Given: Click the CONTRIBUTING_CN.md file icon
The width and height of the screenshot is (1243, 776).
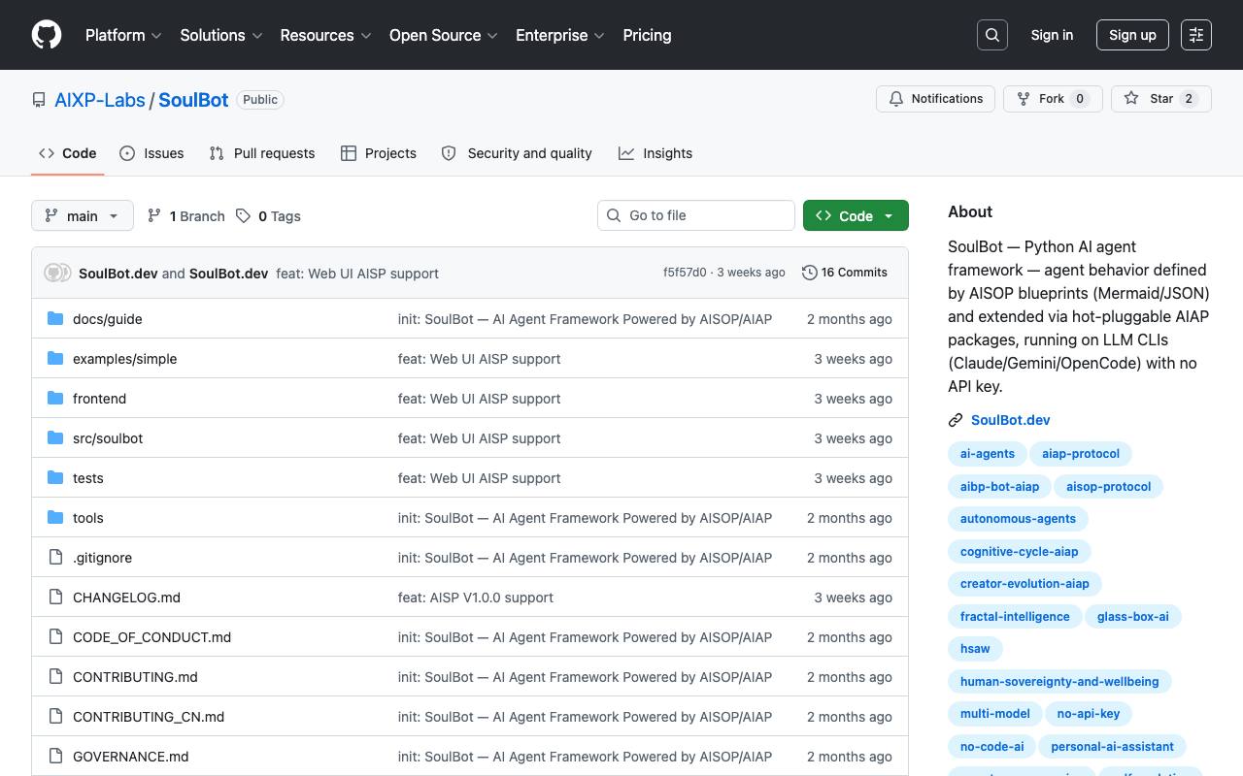Looking at the screenshot, I should pos(55,717).
